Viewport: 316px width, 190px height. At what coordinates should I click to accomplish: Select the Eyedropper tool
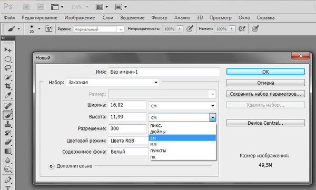pyautogui.click(x=8, y=95)
